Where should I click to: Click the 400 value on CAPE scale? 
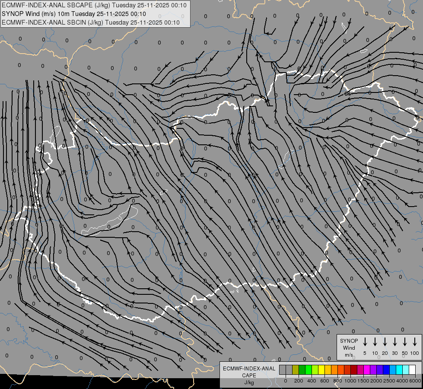(312, 381)
